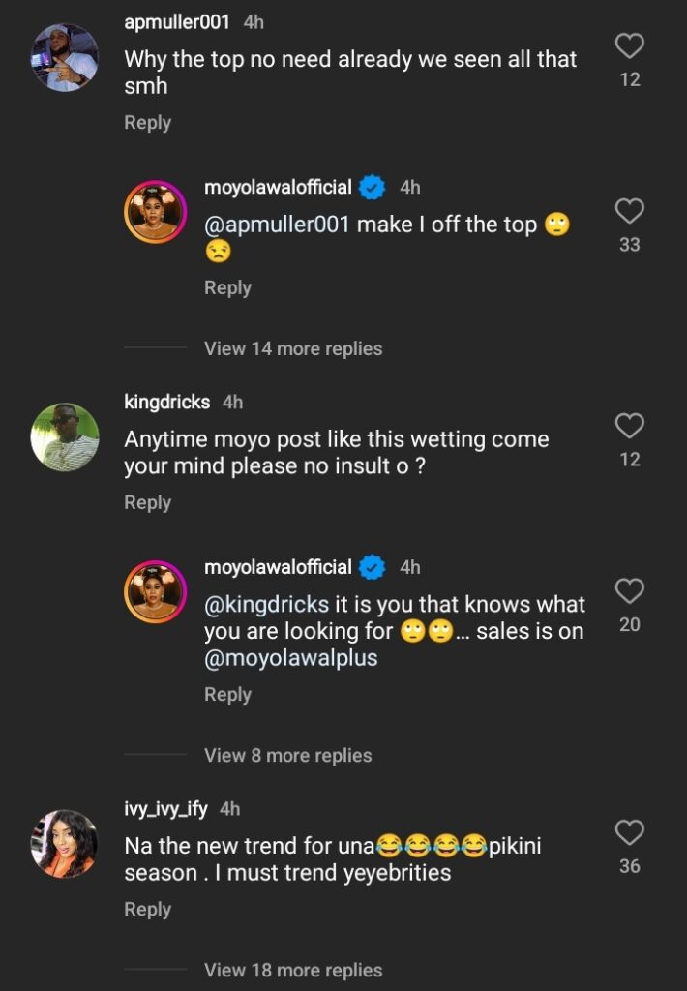Expand View 18 more replies
The height and width of the screenshot is (991, 687).
(292, 970)
